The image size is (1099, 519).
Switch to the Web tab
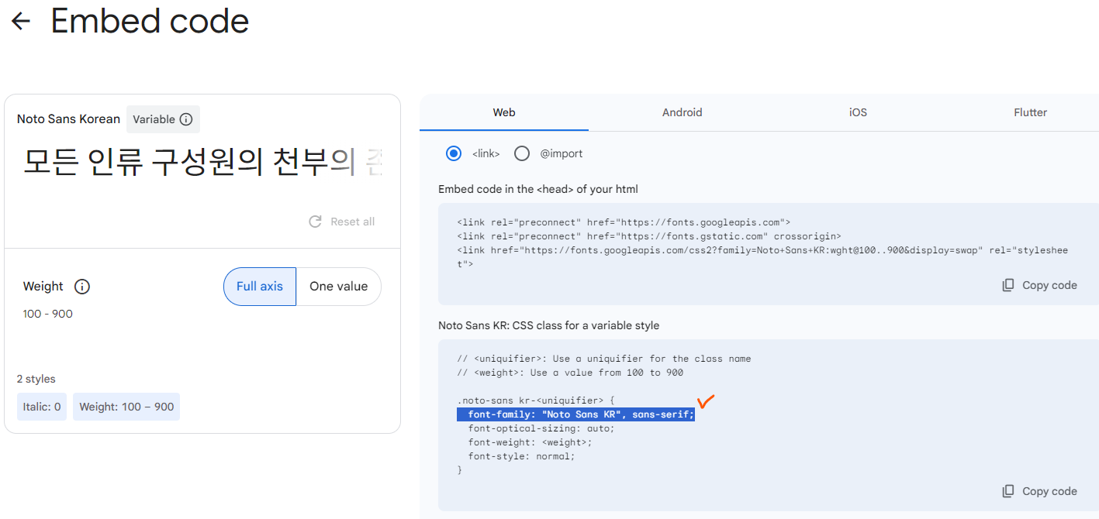coord(504,112)
